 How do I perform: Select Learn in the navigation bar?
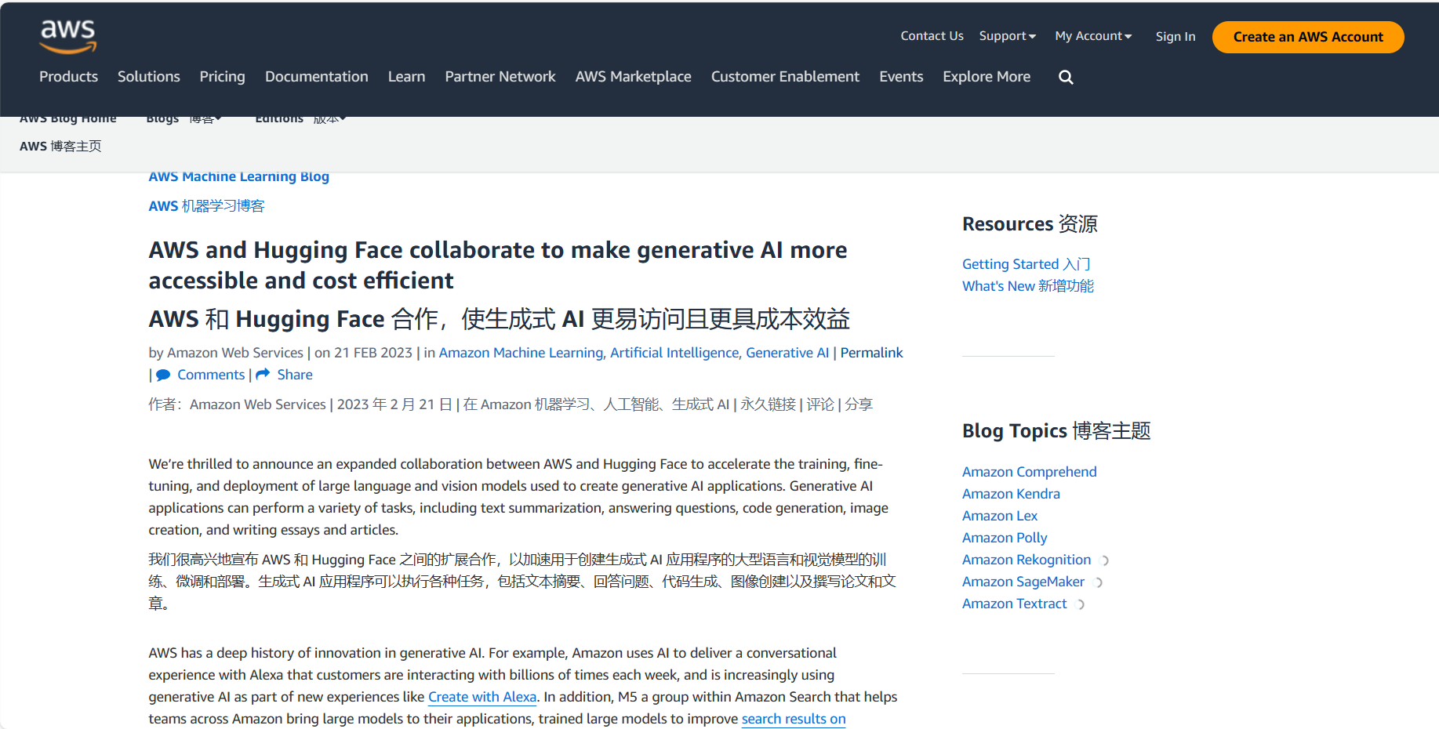coord(406,77)
